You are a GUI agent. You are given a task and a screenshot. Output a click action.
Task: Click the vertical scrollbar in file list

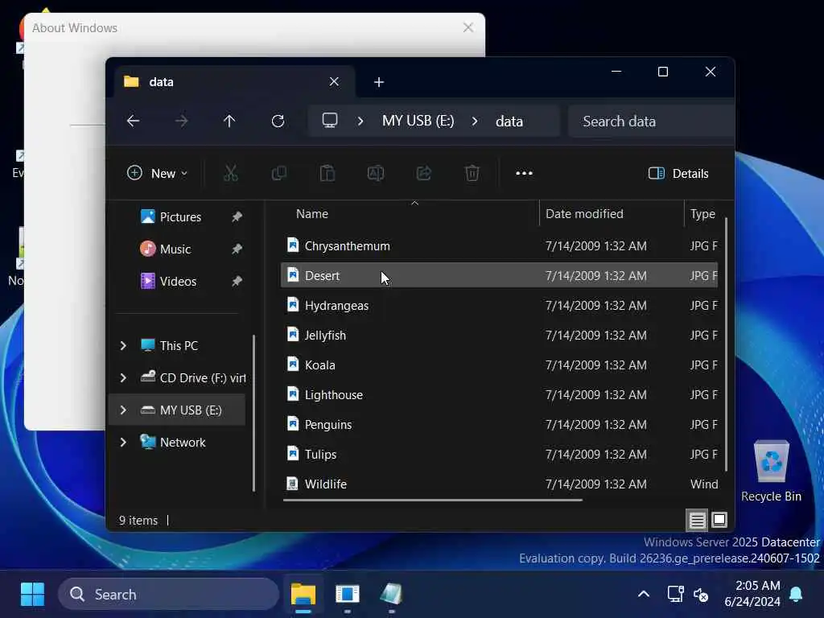727,344
